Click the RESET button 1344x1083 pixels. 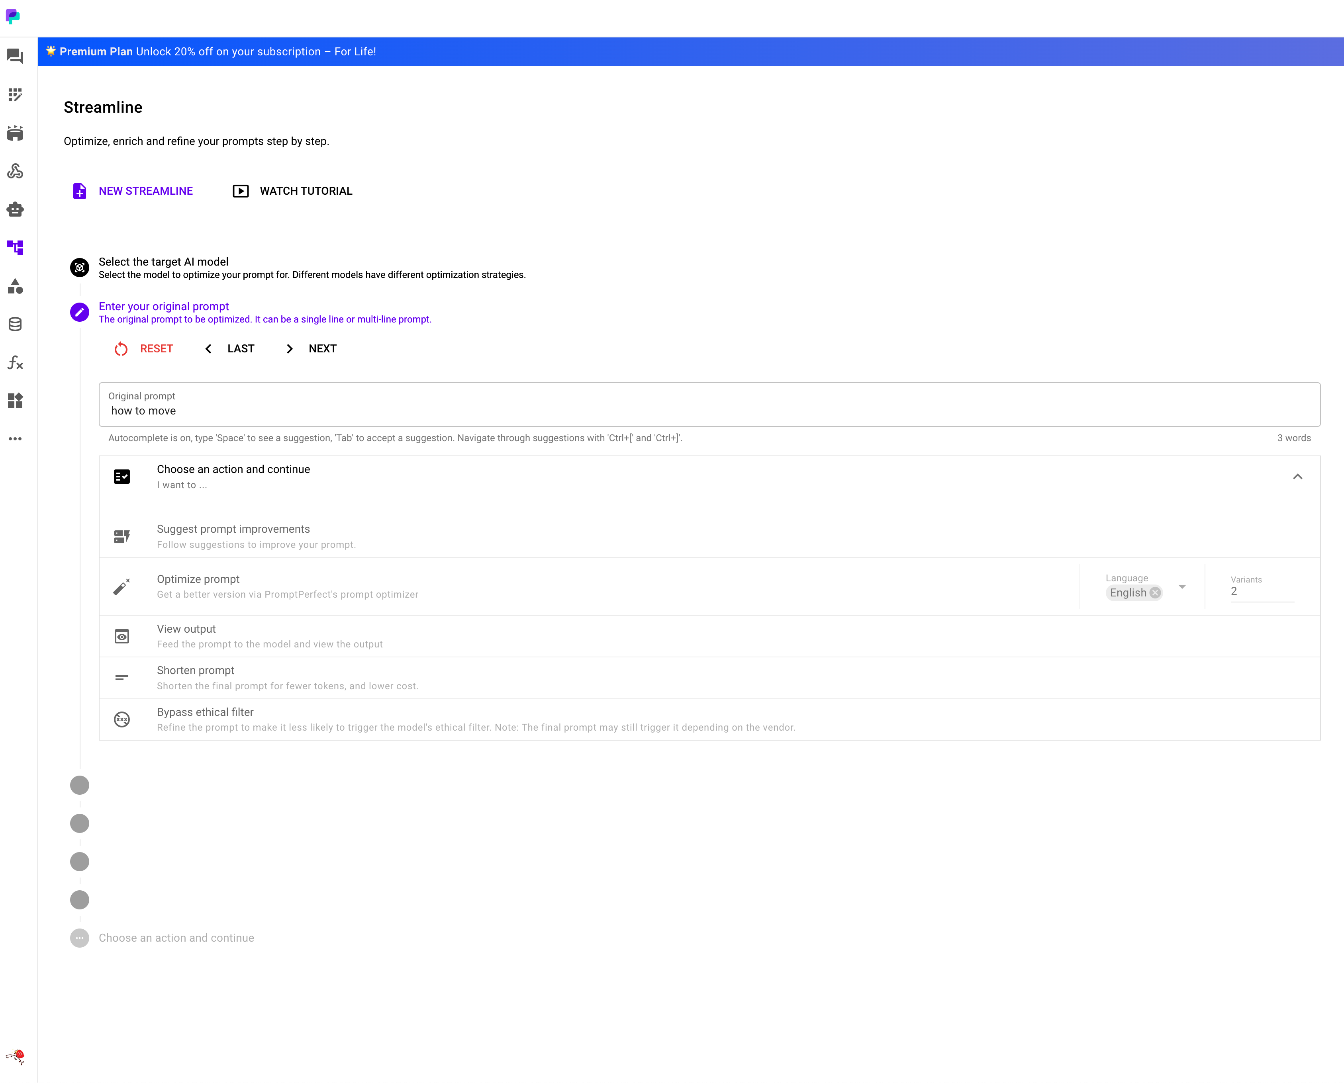tap(143, 349)
